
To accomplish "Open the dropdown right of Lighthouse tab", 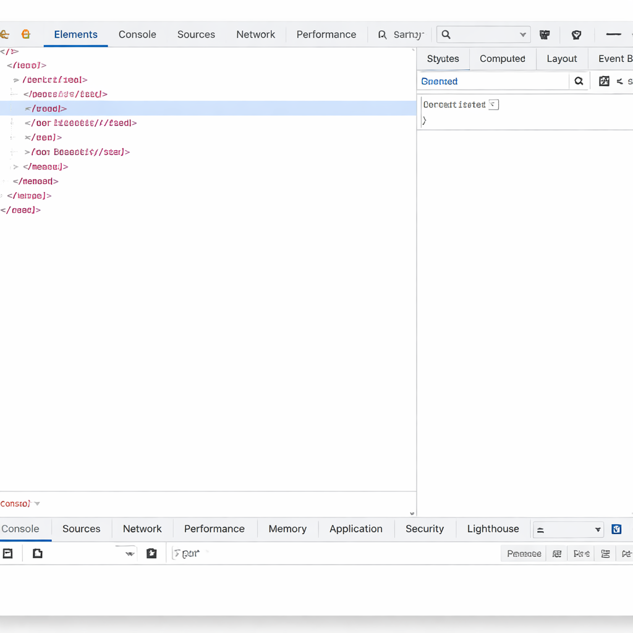I will click(597, 530).
